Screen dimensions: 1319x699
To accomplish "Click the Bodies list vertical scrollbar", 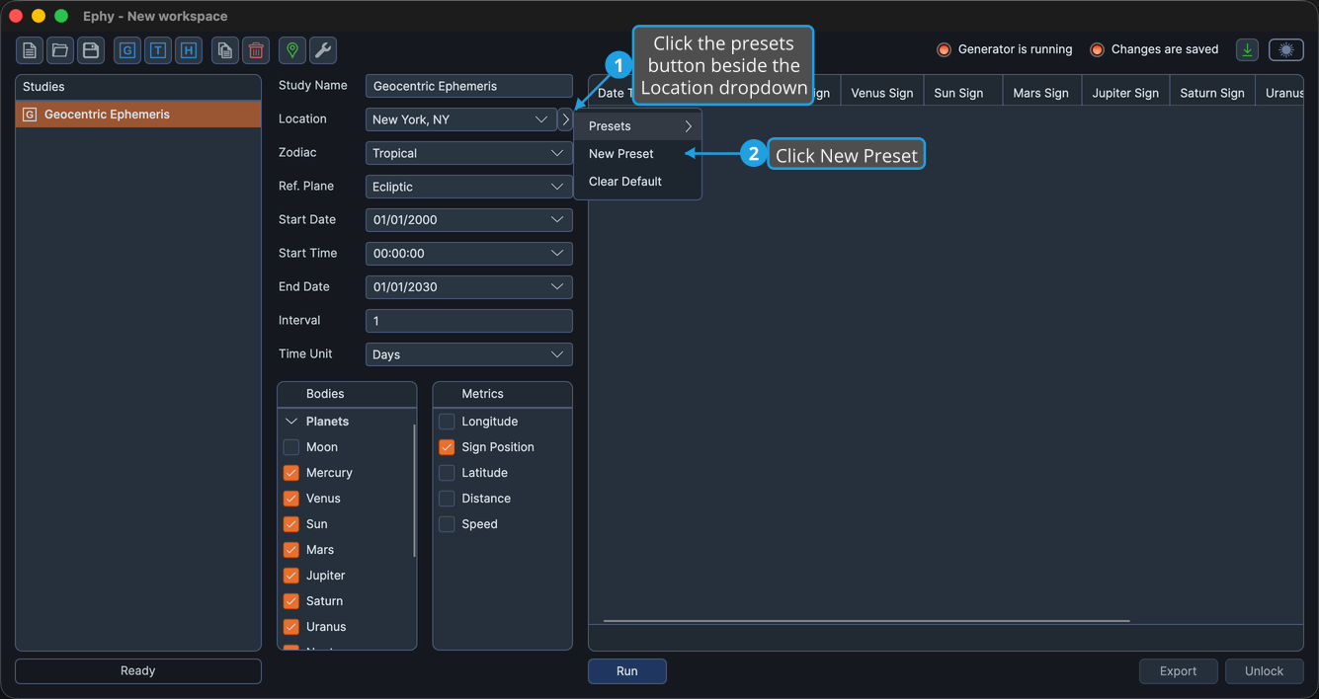I will (x=414, y=491).
